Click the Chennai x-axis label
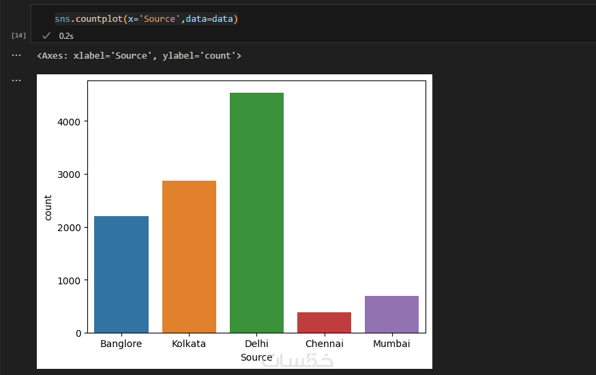 pos(324,344)
